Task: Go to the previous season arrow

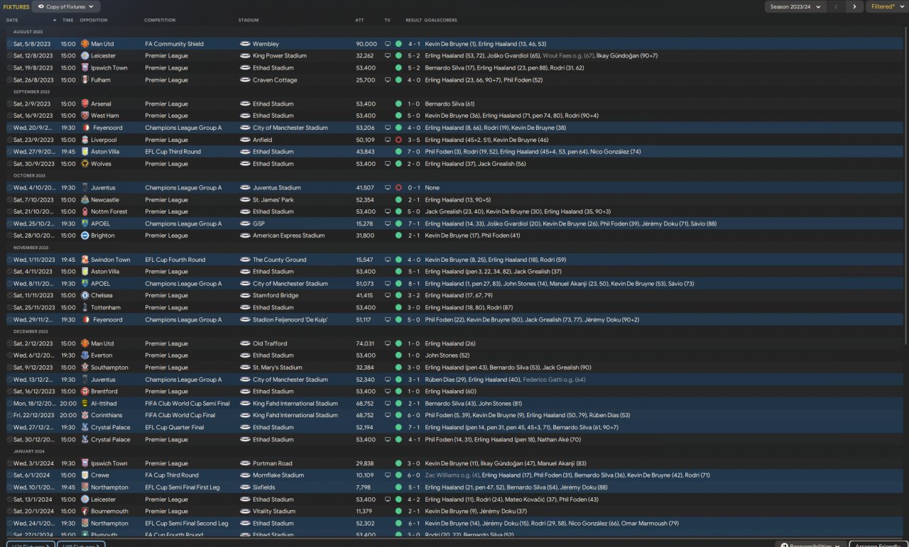Action: pos(837,7)
